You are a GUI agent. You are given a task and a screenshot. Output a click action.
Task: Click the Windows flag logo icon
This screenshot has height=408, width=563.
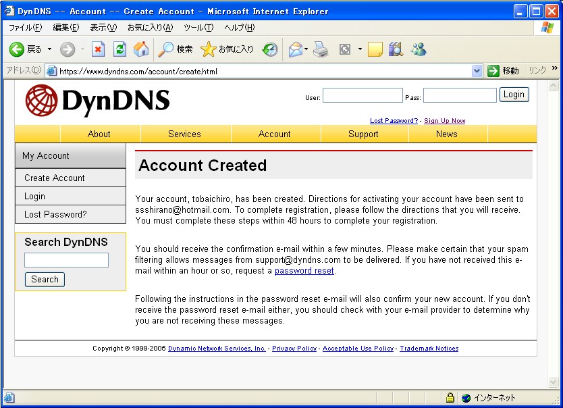[547, 27]
